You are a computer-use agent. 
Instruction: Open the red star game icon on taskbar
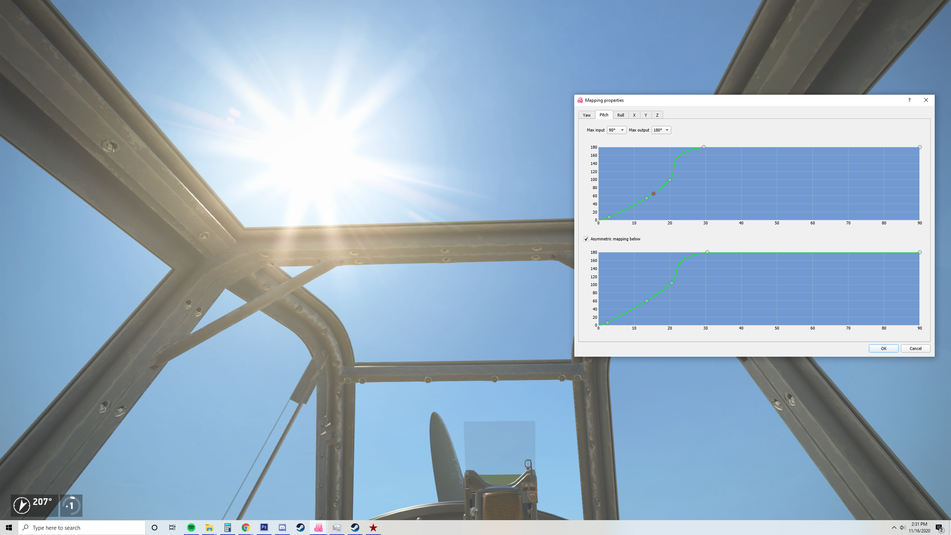[373, 528]
